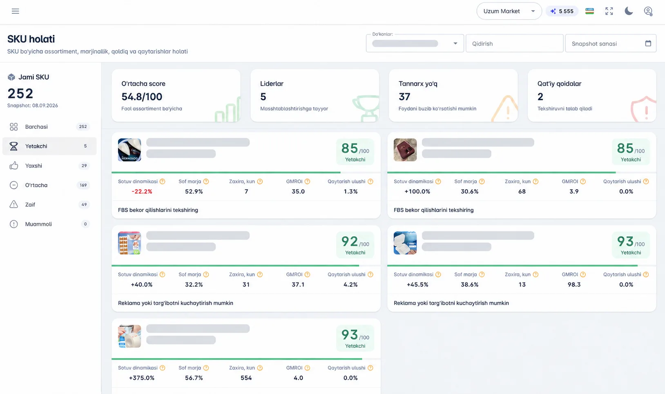Focus the Snapshot sanasi date field
This screenshot has height=394, width=665.
611,43
